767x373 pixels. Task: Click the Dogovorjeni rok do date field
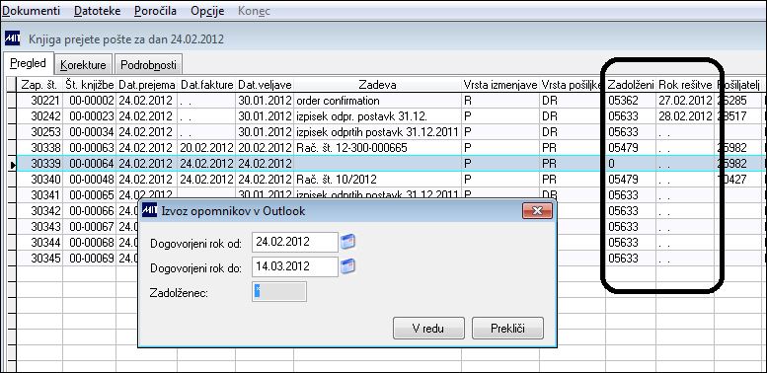coord(295,266)
